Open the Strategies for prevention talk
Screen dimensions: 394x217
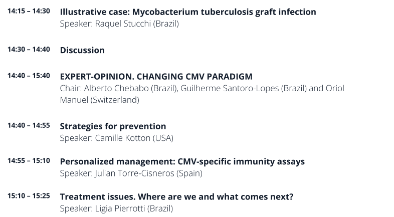[113, 126]
